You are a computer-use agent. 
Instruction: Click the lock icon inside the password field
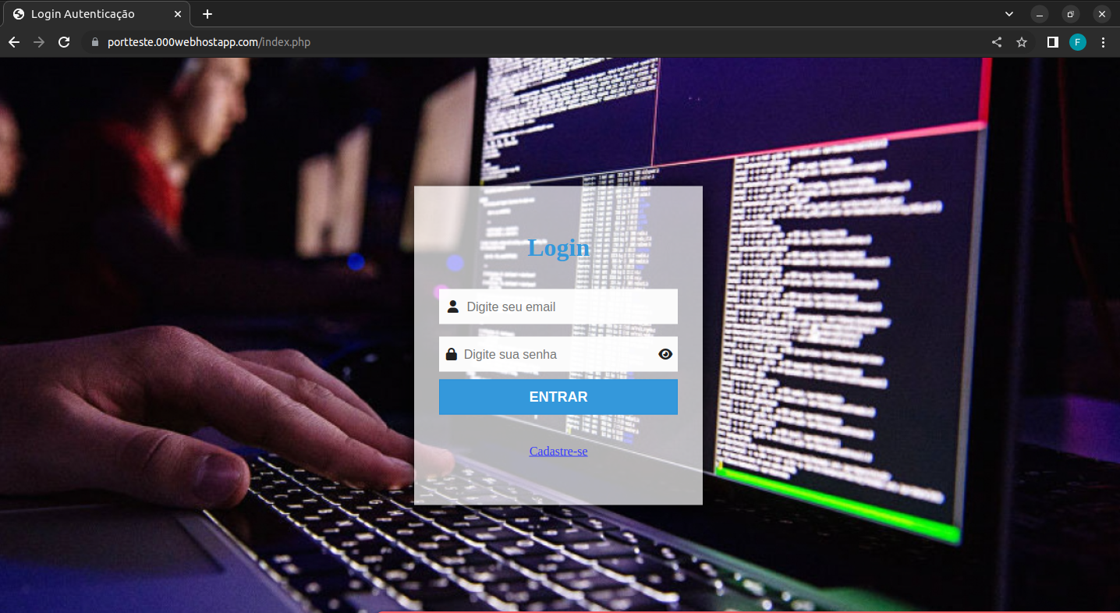[x=452, y=354]
